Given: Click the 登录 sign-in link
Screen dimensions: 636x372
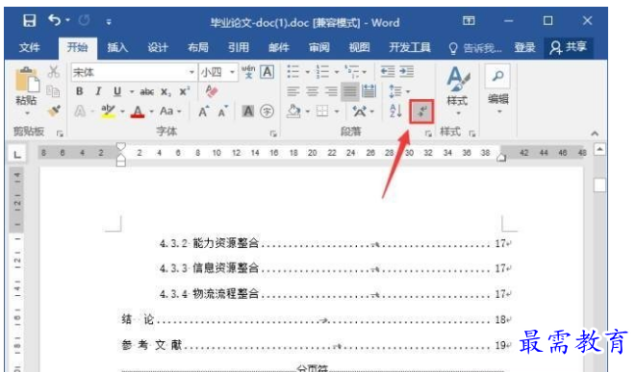Looking at the screenshot, I should 524,48.
